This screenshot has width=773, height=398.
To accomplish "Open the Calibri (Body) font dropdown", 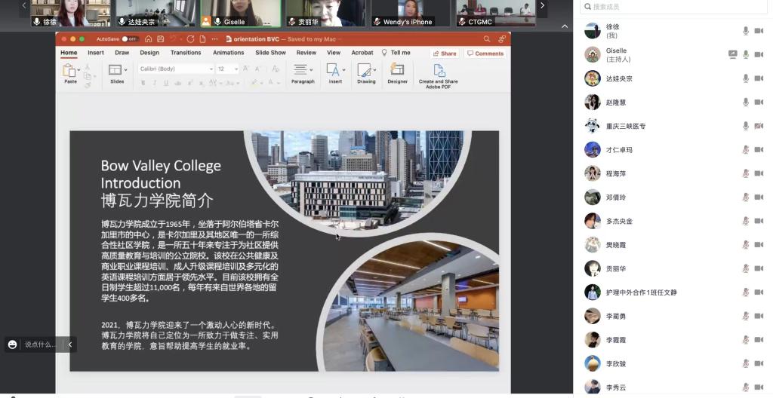I will tap(176, 69).
